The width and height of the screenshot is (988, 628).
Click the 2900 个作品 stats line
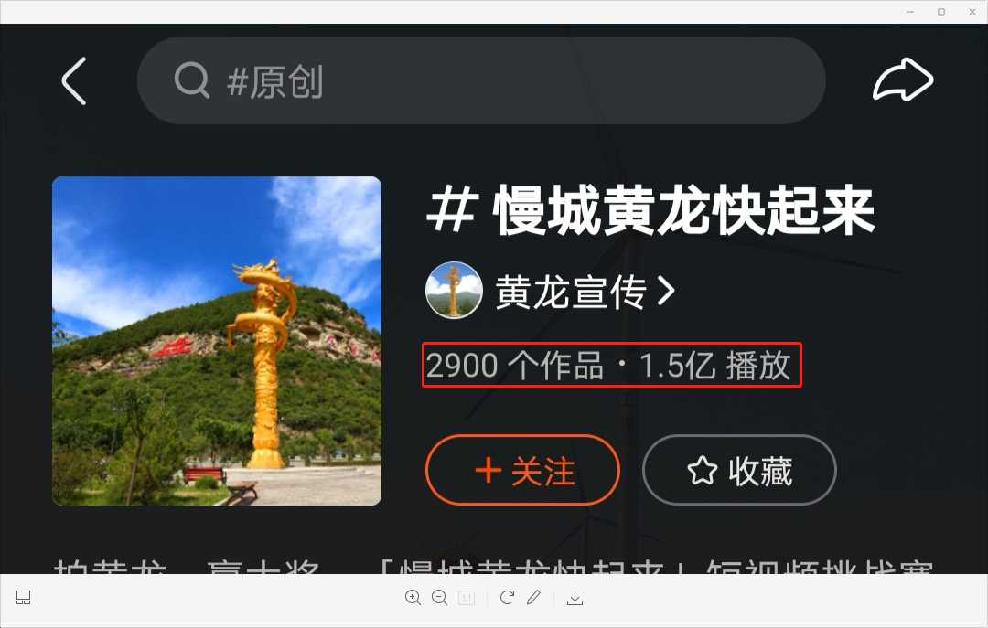tap(608, 366)
